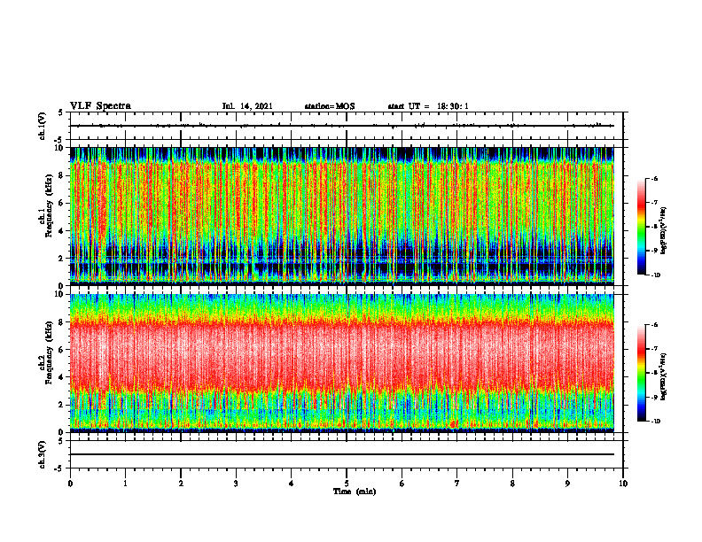The image size is (702, 542).
Task: Click time axis tick label "0"
Action: tap(70, 484)
